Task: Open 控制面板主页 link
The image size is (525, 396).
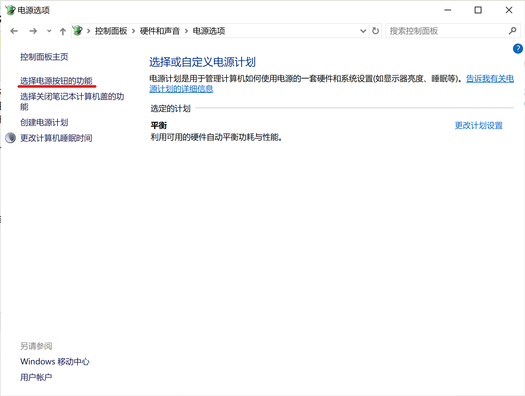Action: [x=44, y=57]
